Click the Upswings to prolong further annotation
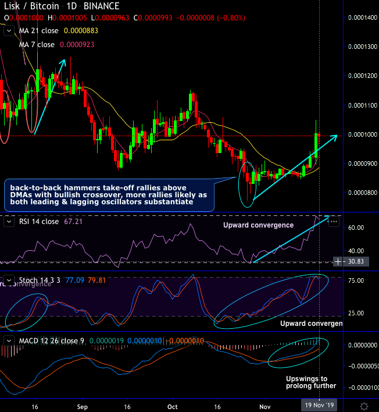This screenshot has width=379, height=412. [311, 382]
